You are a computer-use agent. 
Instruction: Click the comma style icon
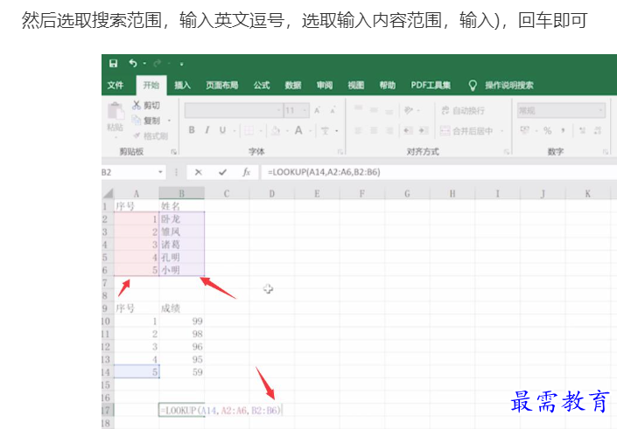tap(563, 130)
